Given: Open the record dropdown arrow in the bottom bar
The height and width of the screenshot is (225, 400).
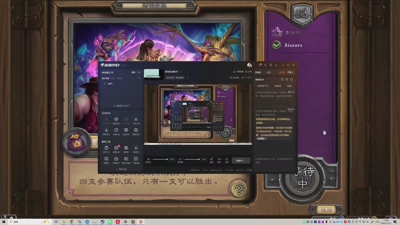Looking at the screenshot, I should (221, 159).
